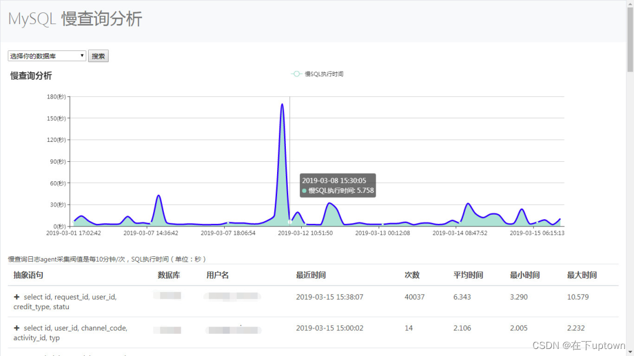Click the x-axis label 2019-03-07 18:06:54
634x356 pixels.
(228, 233)
